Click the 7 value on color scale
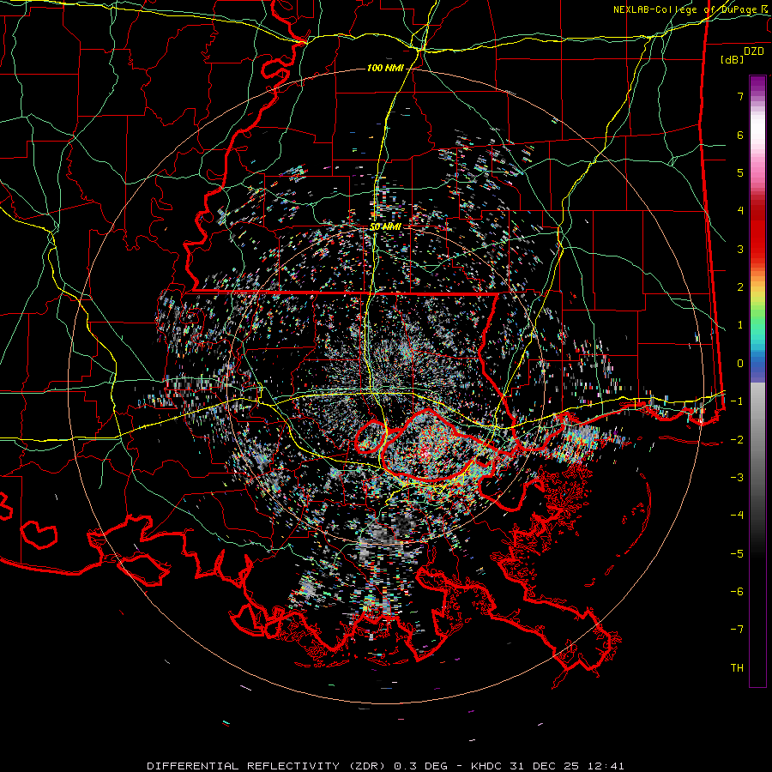 pos(740,96)
